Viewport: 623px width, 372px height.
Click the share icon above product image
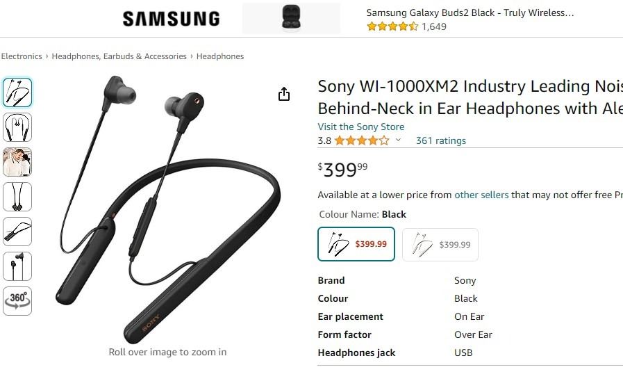283,95
